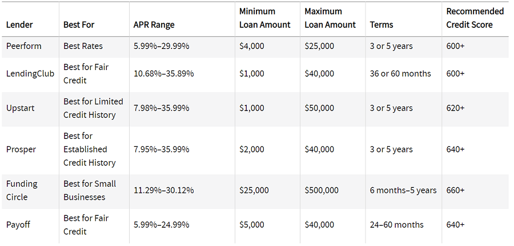Select the Upstart lender cell

(x=21, y=108)
